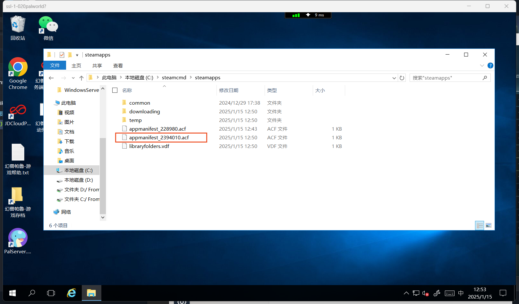Open the Windows Start menu
519x304 pixels.
pos(13,293)
